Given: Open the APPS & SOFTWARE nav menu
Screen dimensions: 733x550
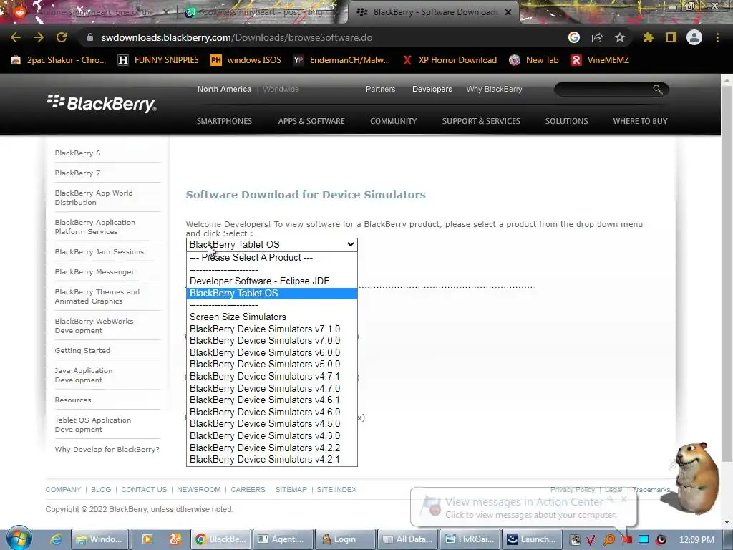Looking at the screenshot, I should [x=311, y=121].
